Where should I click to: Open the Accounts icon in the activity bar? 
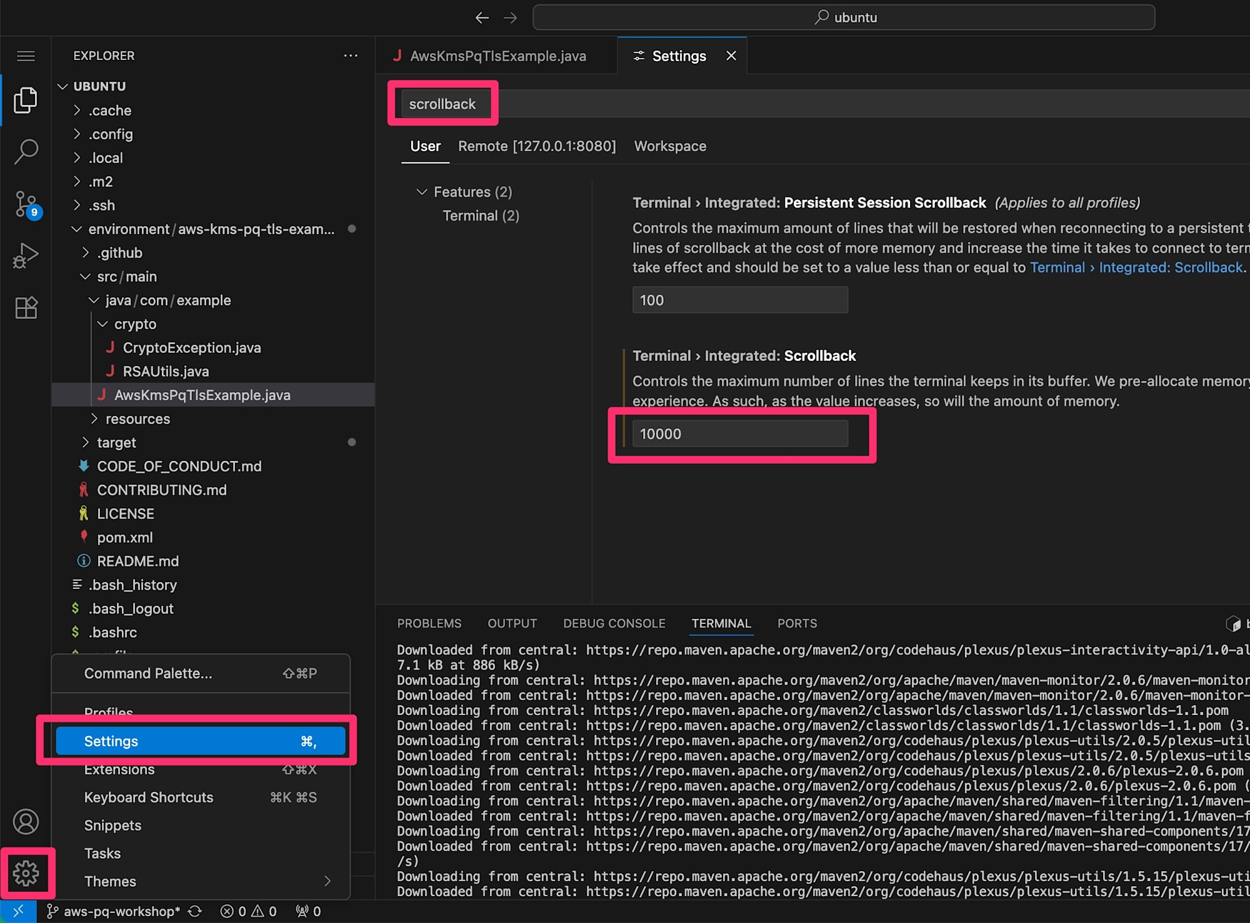[26, 822]
